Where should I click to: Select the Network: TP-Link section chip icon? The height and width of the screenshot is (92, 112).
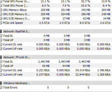[1, 57]
